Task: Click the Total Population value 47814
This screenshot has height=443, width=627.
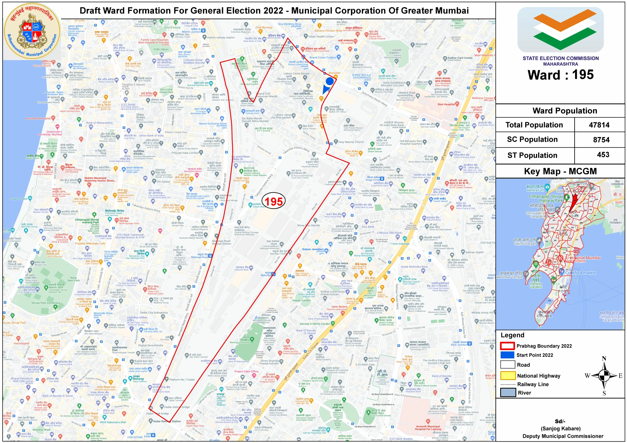Action: (599, 125)
